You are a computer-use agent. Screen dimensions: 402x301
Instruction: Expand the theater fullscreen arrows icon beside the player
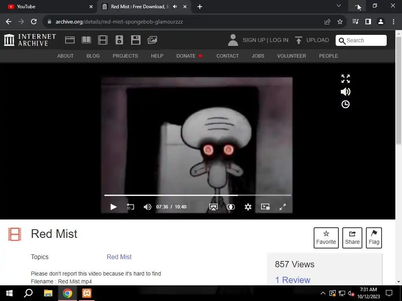345,78
